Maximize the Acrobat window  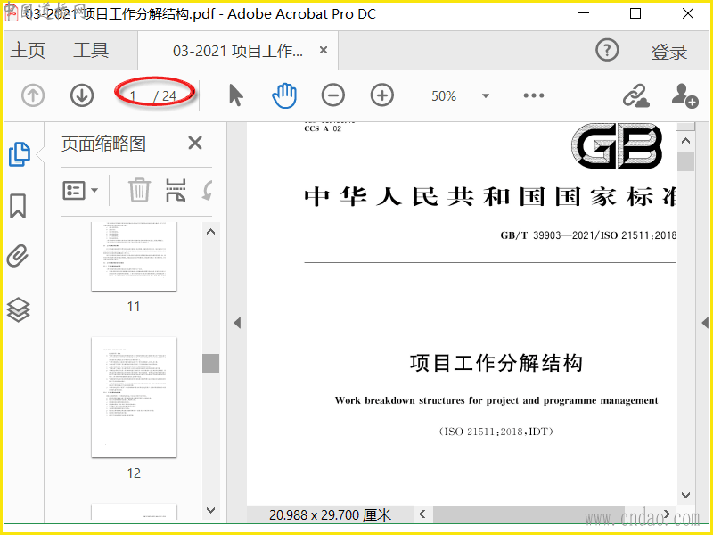pos(635,13)
